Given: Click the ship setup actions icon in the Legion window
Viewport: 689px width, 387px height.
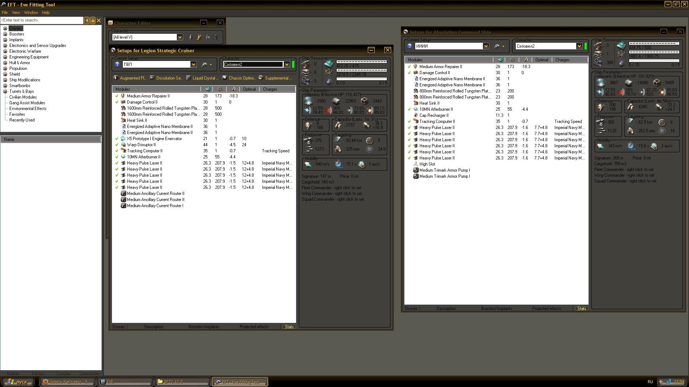Looking at the screenshot, I should [205, 64].
